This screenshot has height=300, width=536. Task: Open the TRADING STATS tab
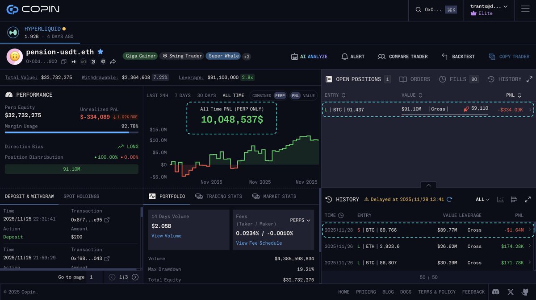(x=218, y=196)
